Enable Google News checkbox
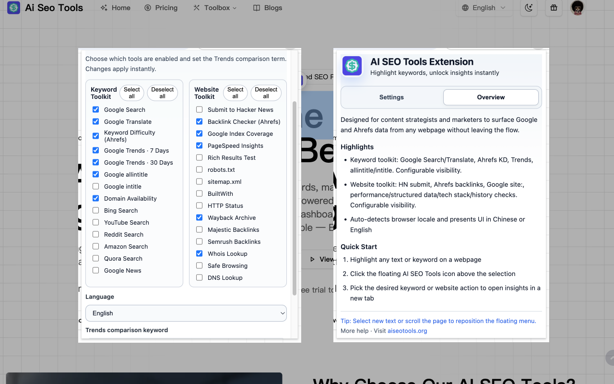614x384 pixels. 96,270
